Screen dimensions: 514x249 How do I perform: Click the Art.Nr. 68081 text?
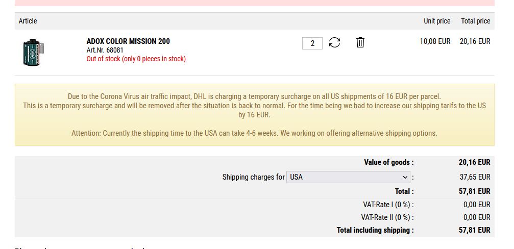point(105,50)
